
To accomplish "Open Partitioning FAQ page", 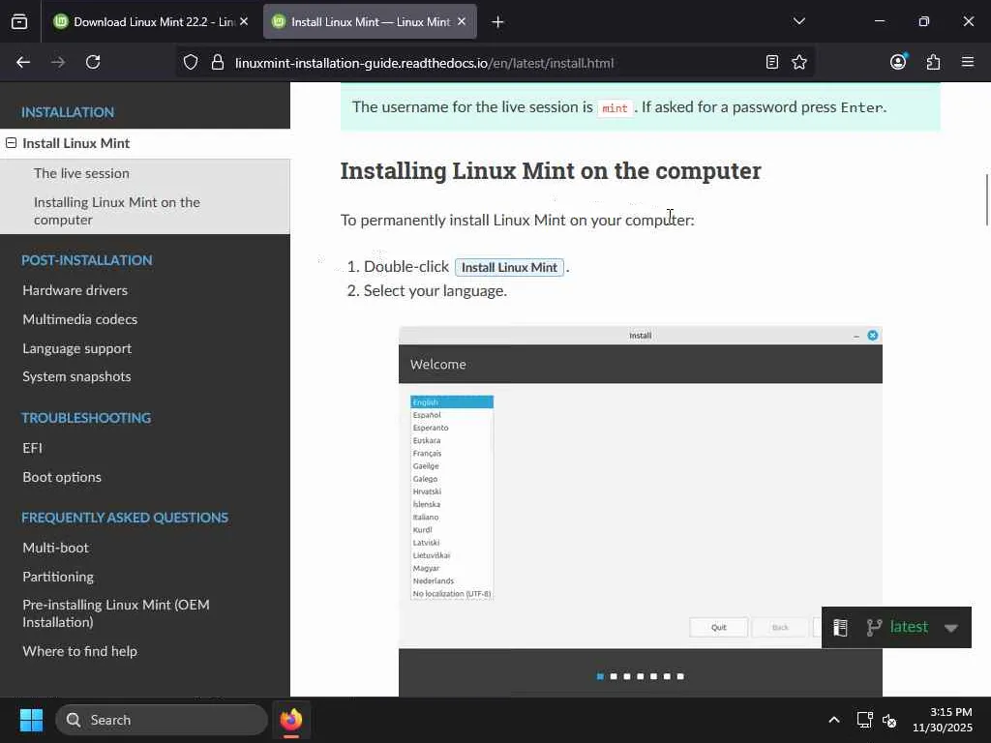I will [58, 577].
